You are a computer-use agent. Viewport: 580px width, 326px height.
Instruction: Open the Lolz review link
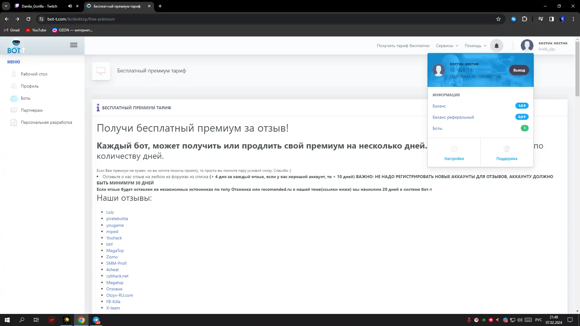(x=110, y=212)
